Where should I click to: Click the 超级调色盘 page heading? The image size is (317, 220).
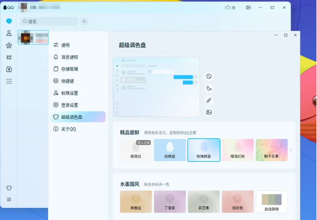[x=132, y=45]
